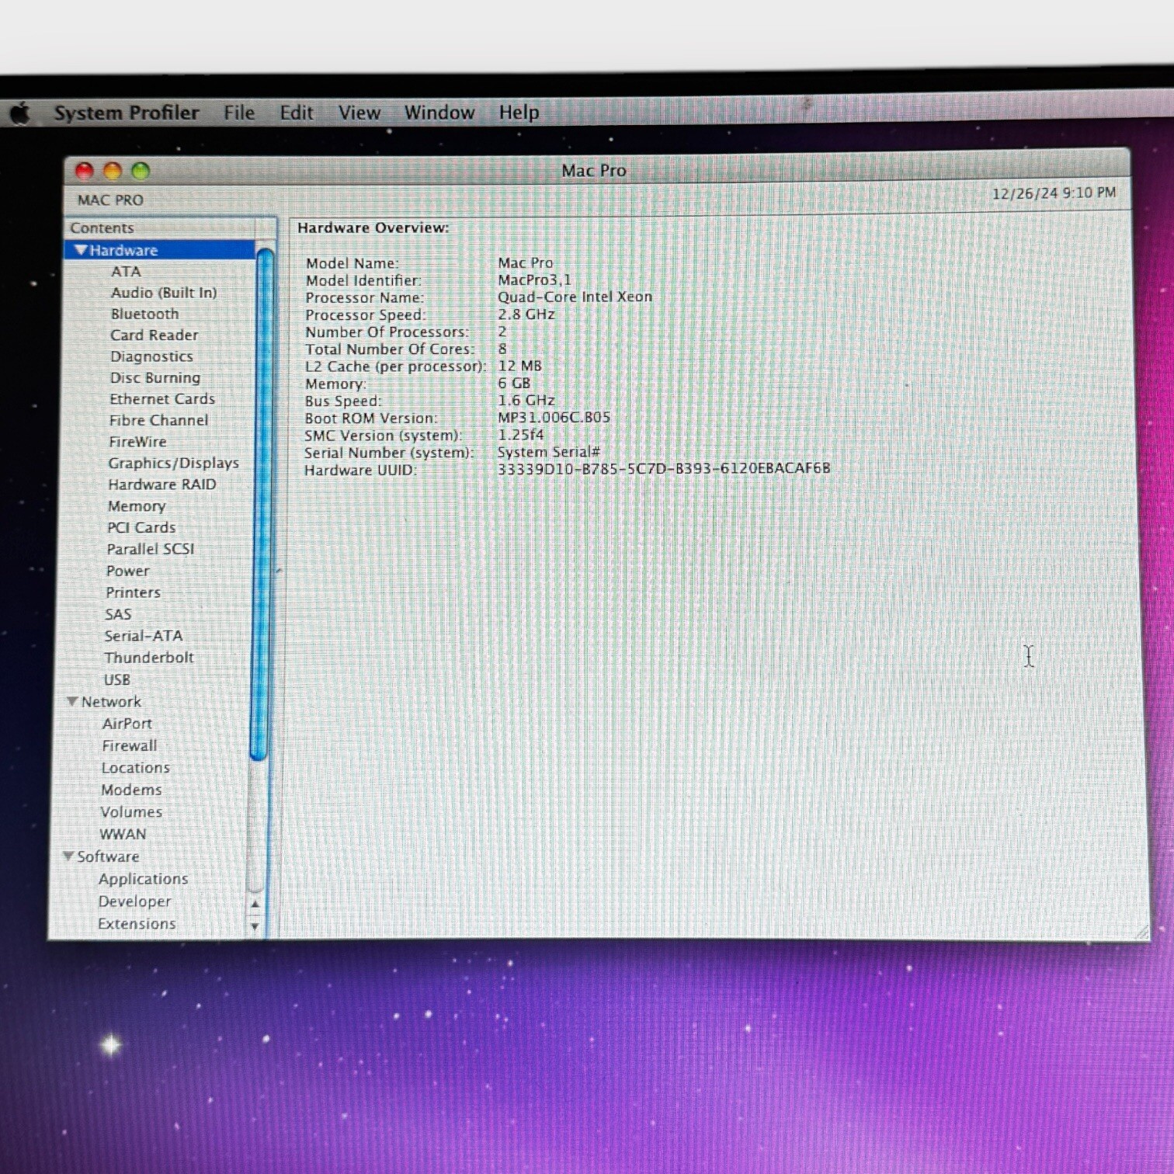Select Bluetooth in the sidebar
This screenshot has width=1174, height=1174.
144,314
